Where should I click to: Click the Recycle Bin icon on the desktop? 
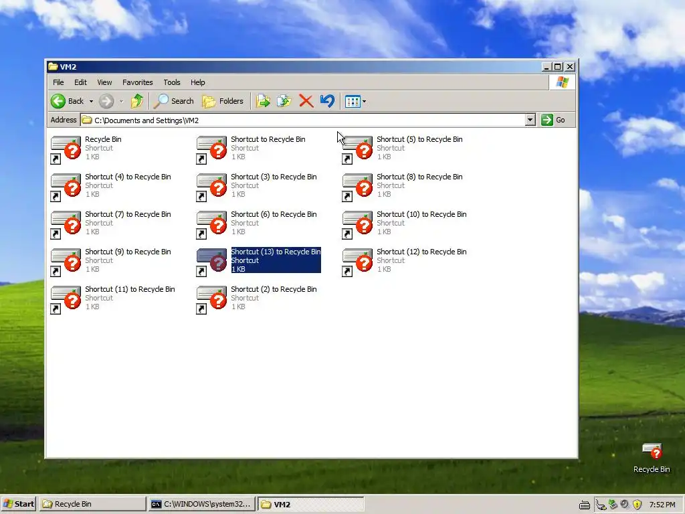(652, 451)
